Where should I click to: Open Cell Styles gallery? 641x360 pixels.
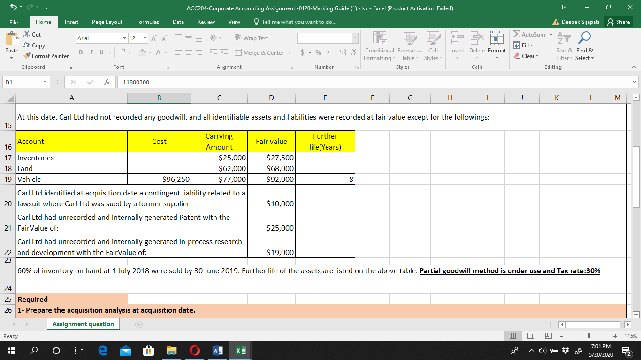(x=433, y=46)
